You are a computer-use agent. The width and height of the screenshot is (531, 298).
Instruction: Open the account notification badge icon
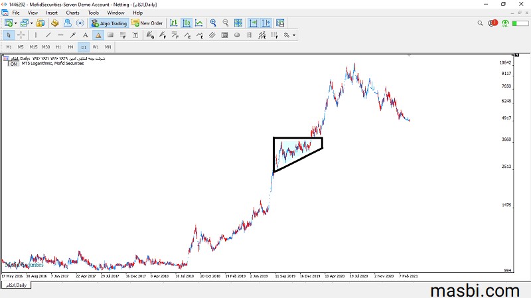(x=493, y=23)
